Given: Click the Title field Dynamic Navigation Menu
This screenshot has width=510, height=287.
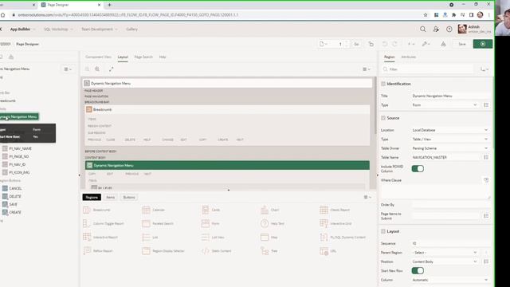Looking at the screenshot, I should 450,96.
